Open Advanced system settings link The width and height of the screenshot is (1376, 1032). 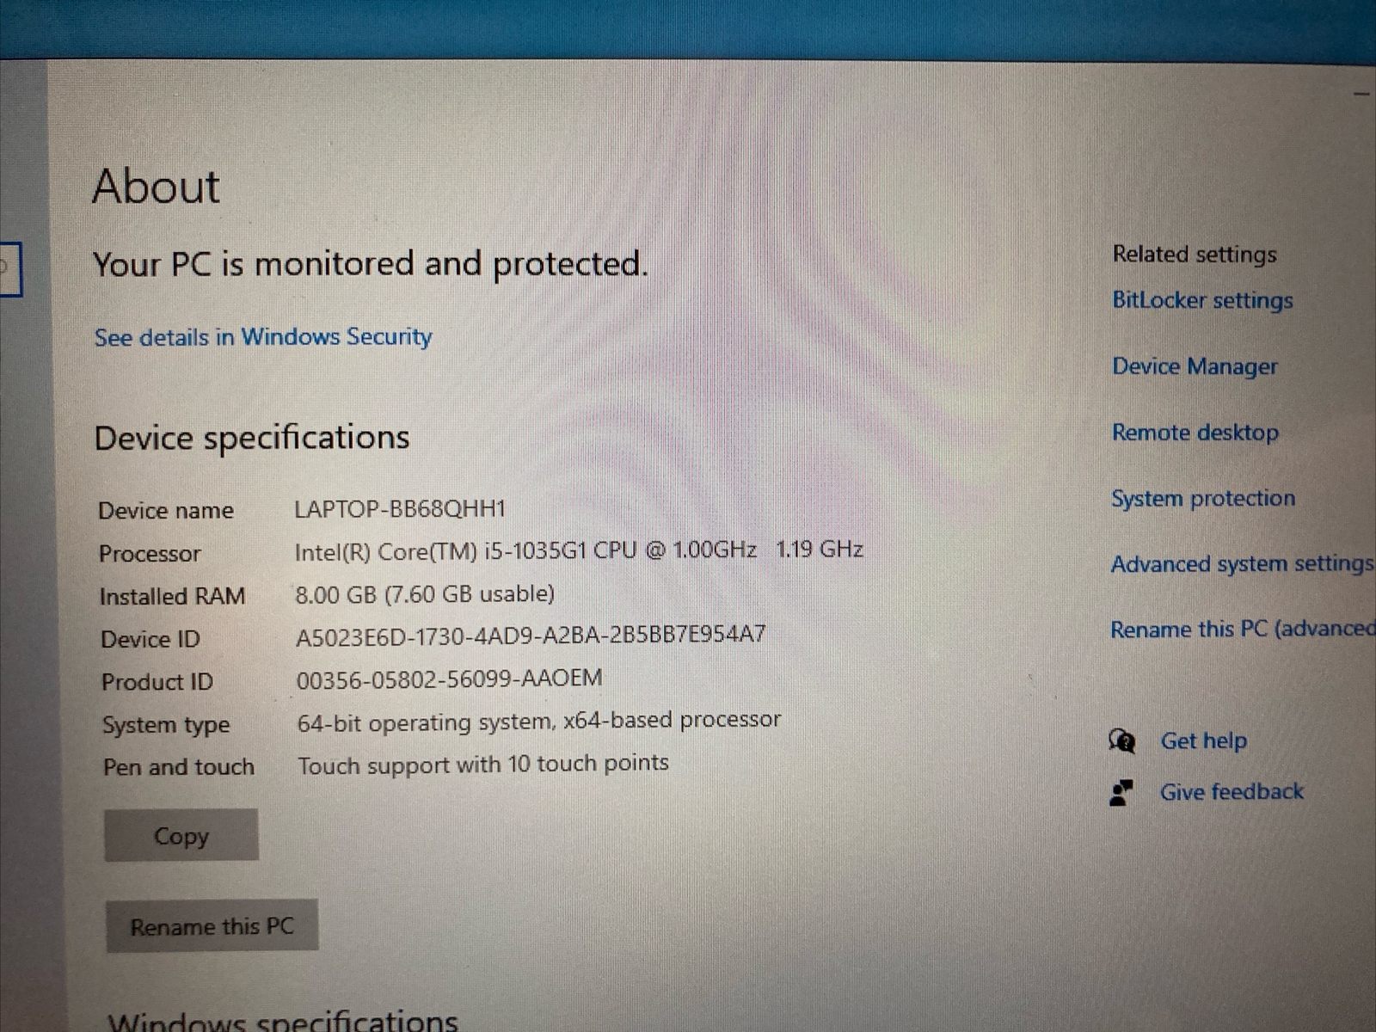click(x=1242, y=564)
